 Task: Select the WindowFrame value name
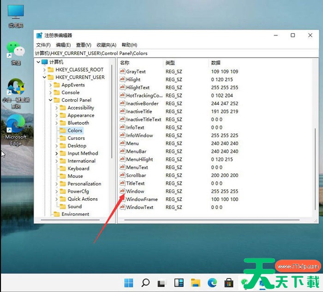pos(142,199)
